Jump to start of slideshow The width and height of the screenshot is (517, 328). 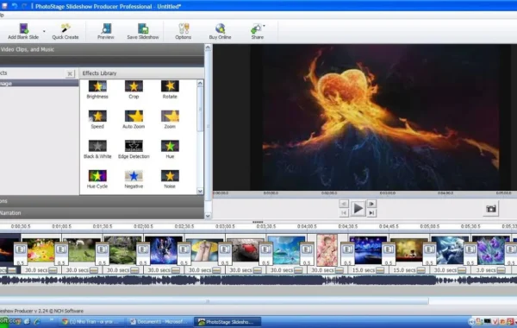point(344,213)
